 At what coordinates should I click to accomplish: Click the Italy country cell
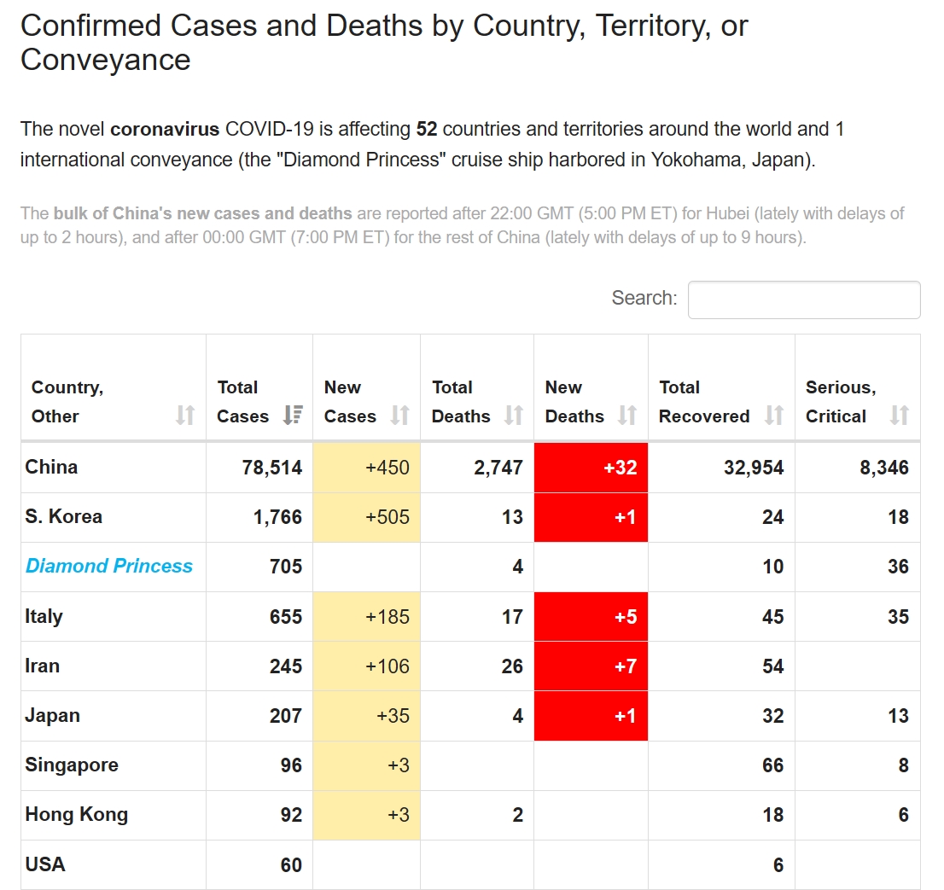(44, 616)
